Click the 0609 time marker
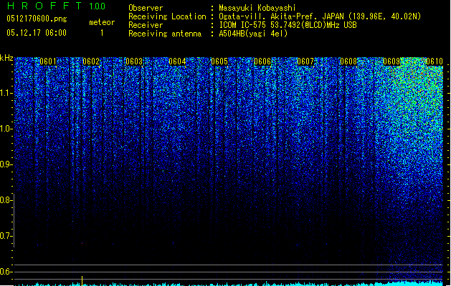Screen dimensions: 451x286 point(391,61)
